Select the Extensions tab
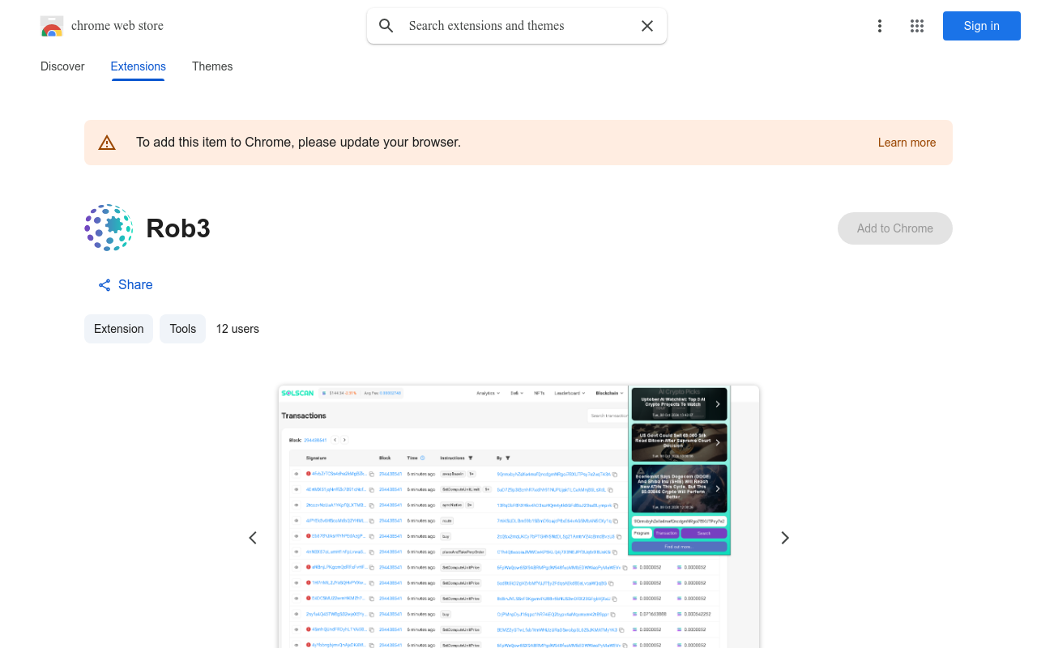This screenshot has height=648, width=1037. tap(139, 66)
